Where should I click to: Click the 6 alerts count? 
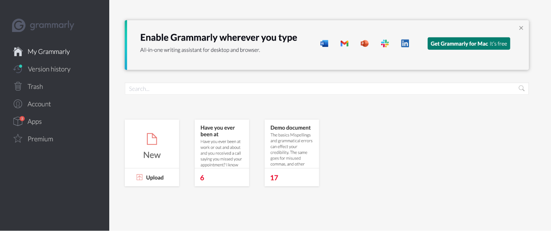pos(202,178)
